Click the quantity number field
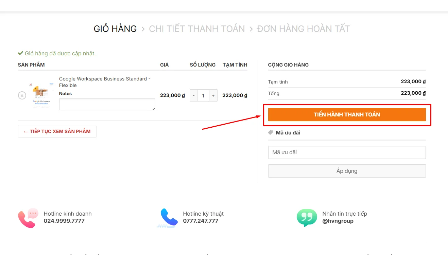 203,96
